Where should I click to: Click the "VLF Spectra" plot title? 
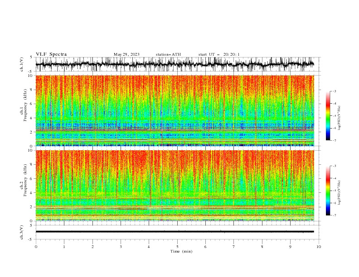tap(51, 54)
